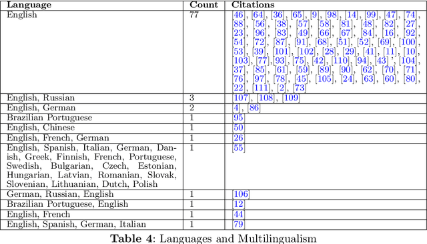
Task: Follow citation link 88
Action: click(238, 24)
